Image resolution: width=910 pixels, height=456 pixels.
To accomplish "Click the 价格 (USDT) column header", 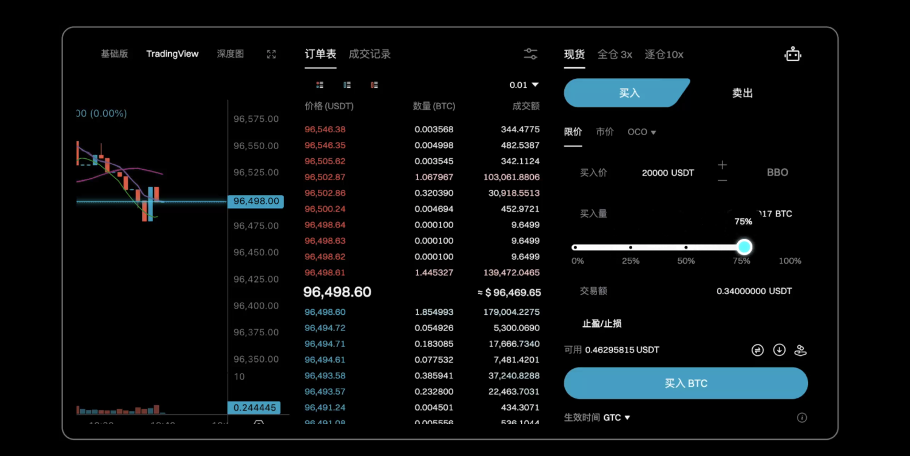I will point(329,106).
